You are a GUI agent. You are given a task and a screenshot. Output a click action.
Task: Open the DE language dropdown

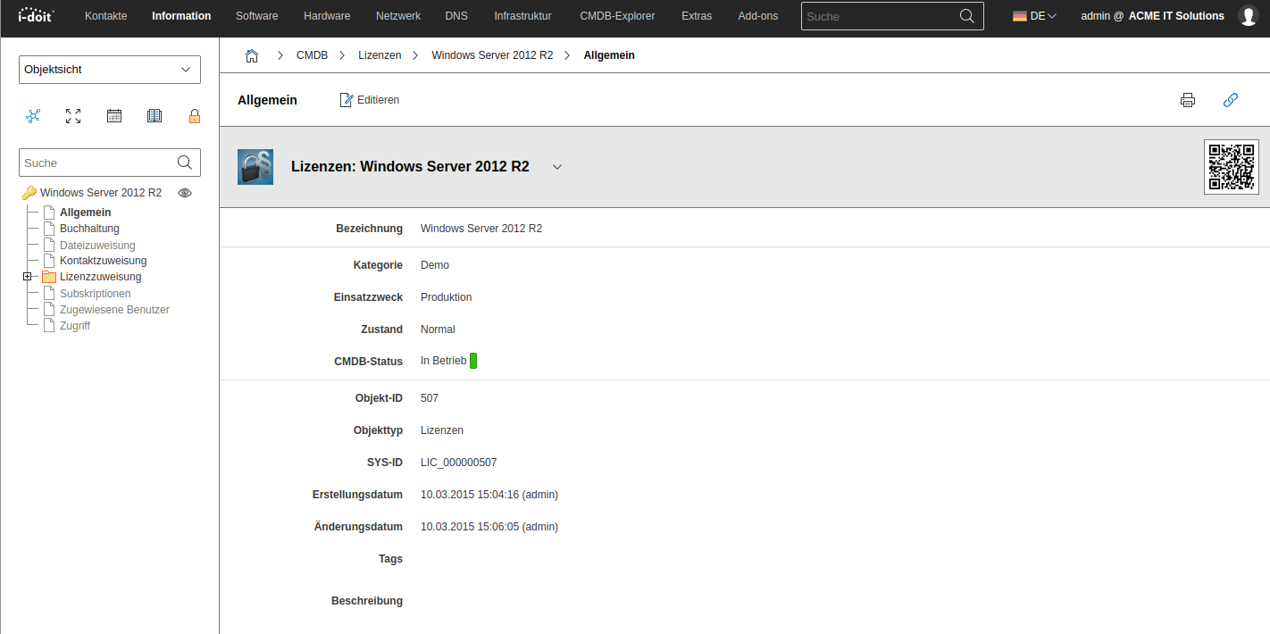pyautogui.click(x=1034, y=16)
